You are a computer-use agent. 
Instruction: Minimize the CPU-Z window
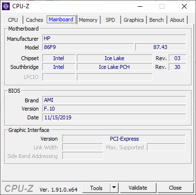140,6
